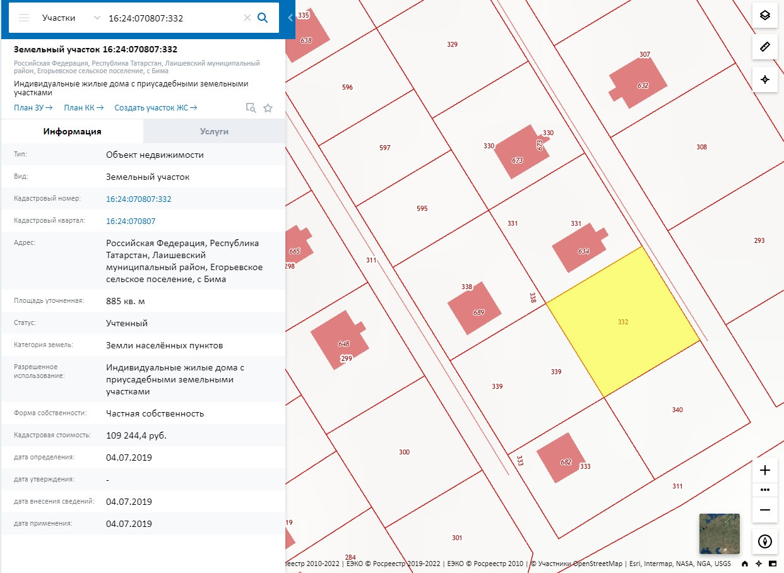
Task: Zoom in the map with plus button
Action: pos(765,470)
